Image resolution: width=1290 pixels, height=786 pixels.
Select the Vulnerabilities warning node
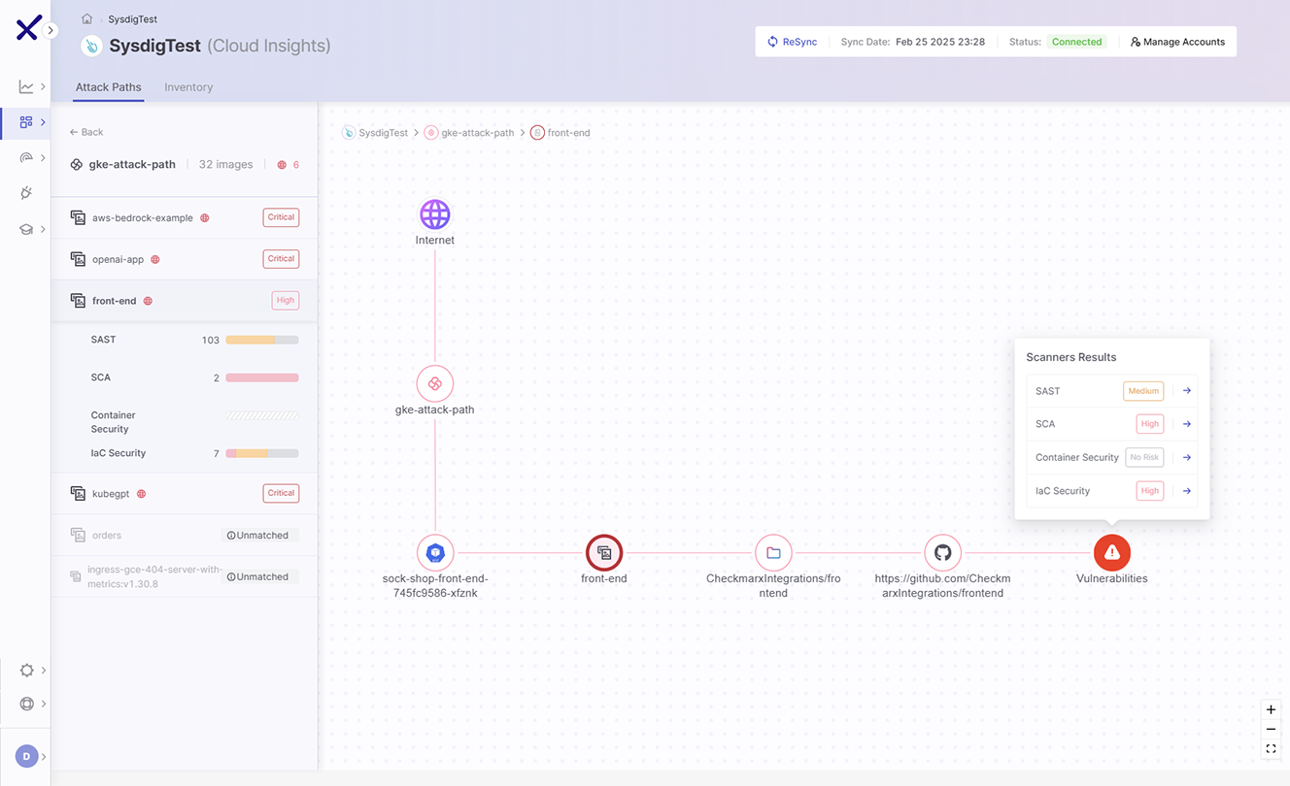click(x=1112, y=553)
